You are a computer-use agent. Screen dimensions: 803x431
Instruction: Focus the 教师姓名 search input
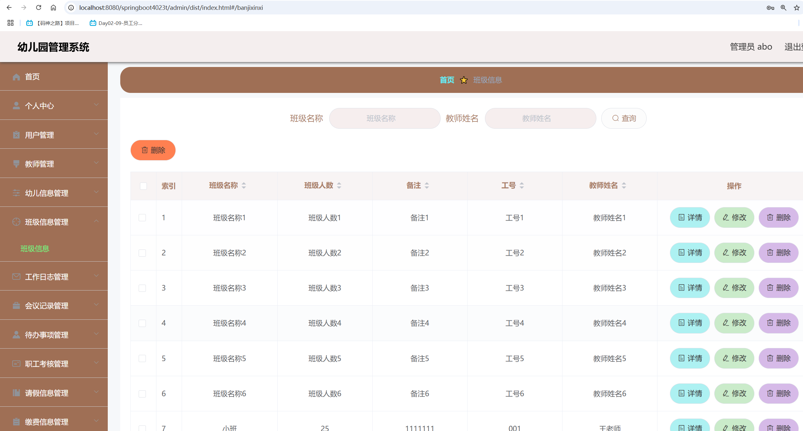[x=540, y=118]
